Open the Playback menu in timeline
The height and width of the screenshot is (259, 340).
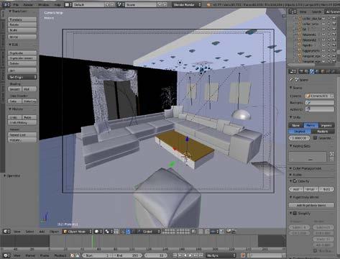click(x=60, y=255)
